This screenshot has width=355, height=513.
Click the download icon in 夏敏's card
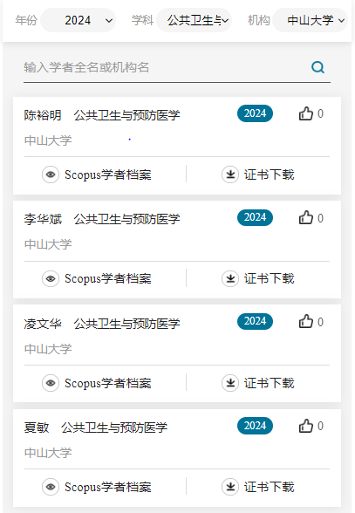point(230,487)
